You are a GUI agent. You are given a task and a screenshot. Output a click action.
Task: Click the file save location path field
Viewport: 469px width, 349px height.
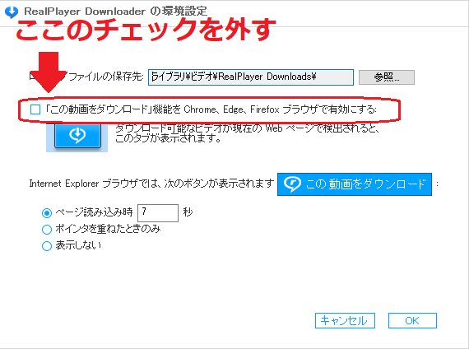tap(251, 77)
